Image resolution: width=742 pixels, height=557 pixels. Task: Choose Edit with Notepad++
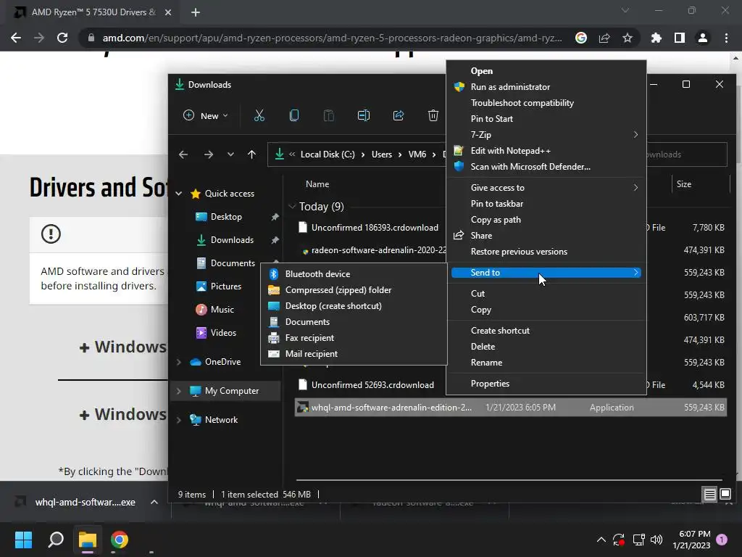(546, 151)
